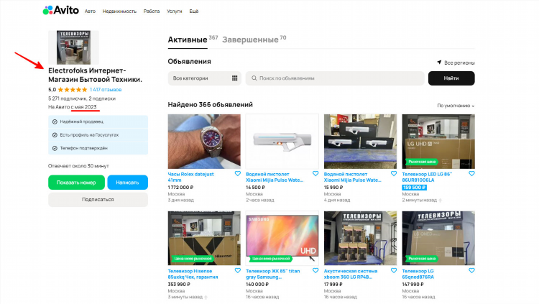Favorite the Hisense 85uxkq TV listing
Screen dimensions: 539x304
point(238,271)
